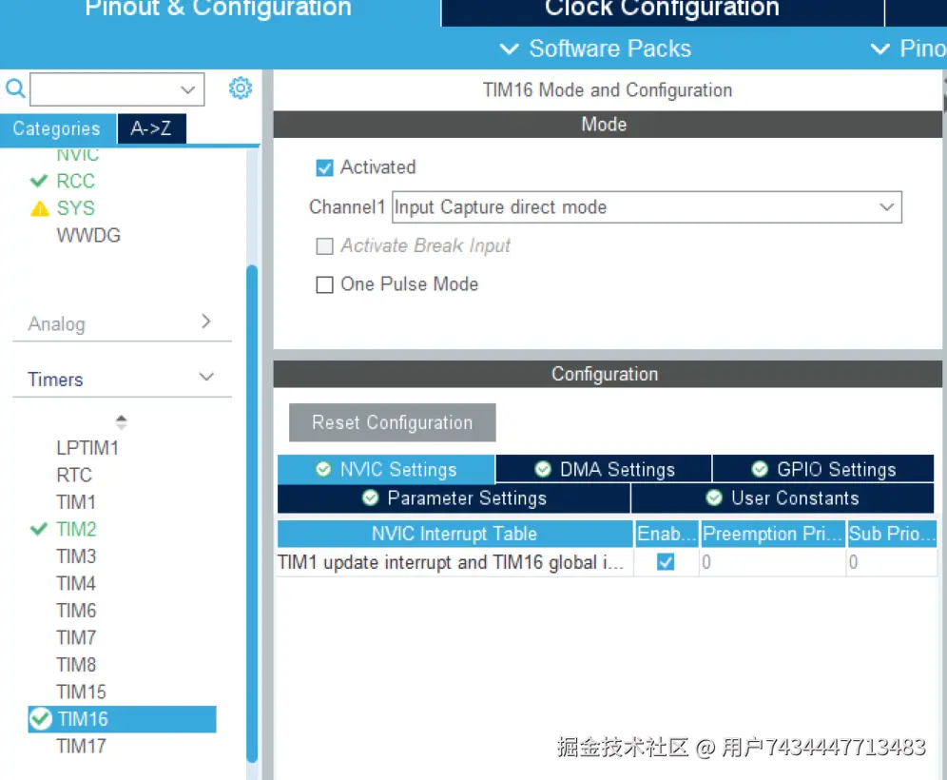Image resolution: width=947 pixels, height=780 pixels.
Task: Click the green checkmark beside RCC
Action: tap(39, 181)
